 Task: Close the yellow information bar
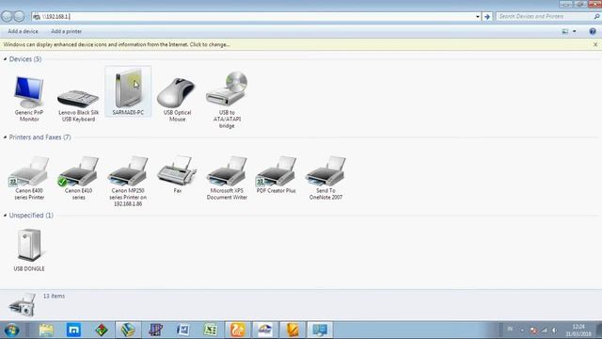pyautogui.click(x=595, y=44)
